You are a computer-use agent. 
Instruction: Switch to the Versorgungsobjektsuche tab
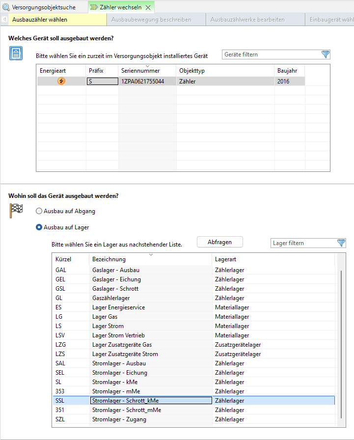[x=43, y=7]
